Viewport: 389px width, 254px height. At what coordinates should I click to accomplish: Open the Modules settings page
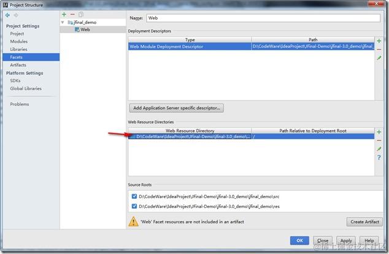(x=19, y=42)
